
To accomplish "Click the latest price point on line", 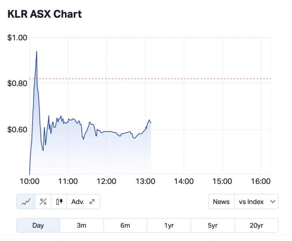I will [151, 123].
